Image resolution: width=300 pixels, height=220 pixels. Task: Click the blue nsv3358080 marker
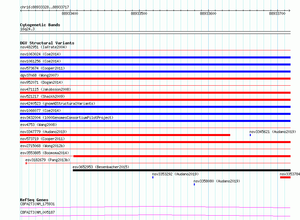click(194, 184)
